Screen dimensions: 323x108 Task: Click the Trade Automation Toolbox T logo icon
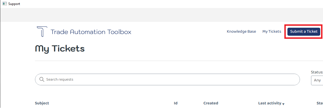(42, 32)
